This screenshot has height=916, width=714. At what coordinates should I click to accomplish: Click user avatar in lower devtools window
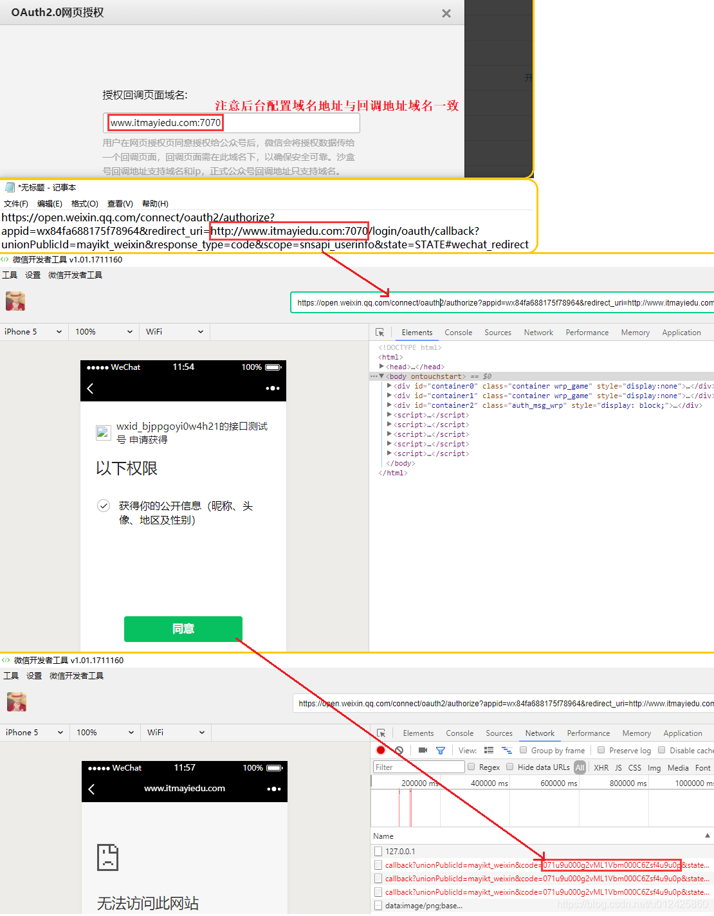point(17,702)
